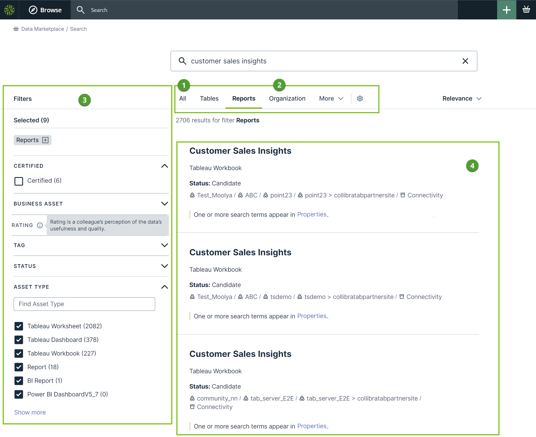Clear the search text with X icon

(465, 61)
